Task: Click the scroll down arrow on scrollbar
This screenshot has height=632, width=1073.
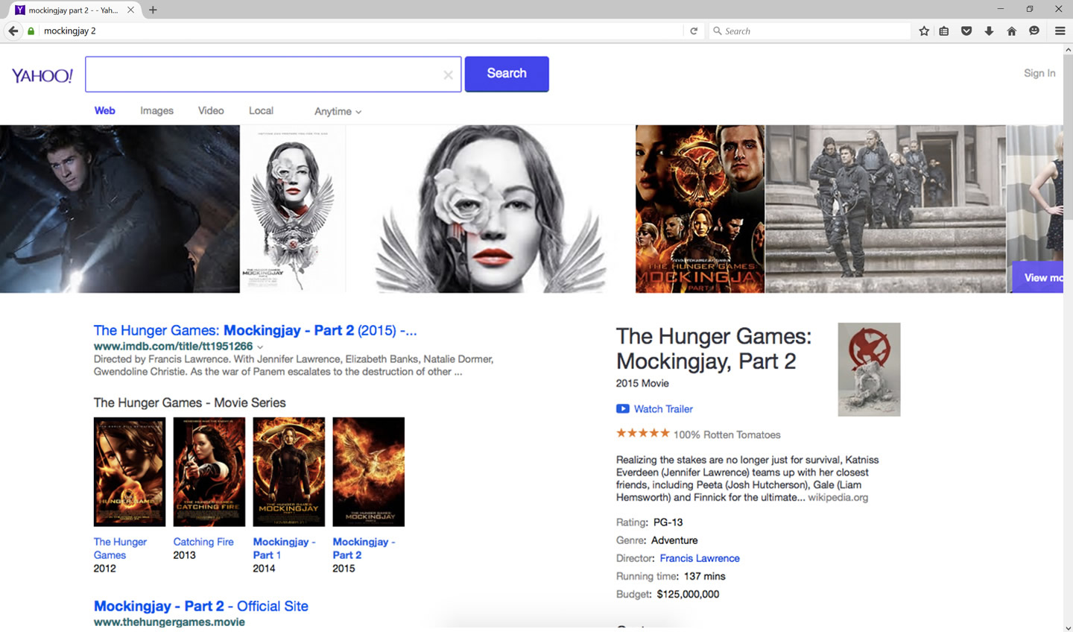Action: click(x=1067, y=628)
